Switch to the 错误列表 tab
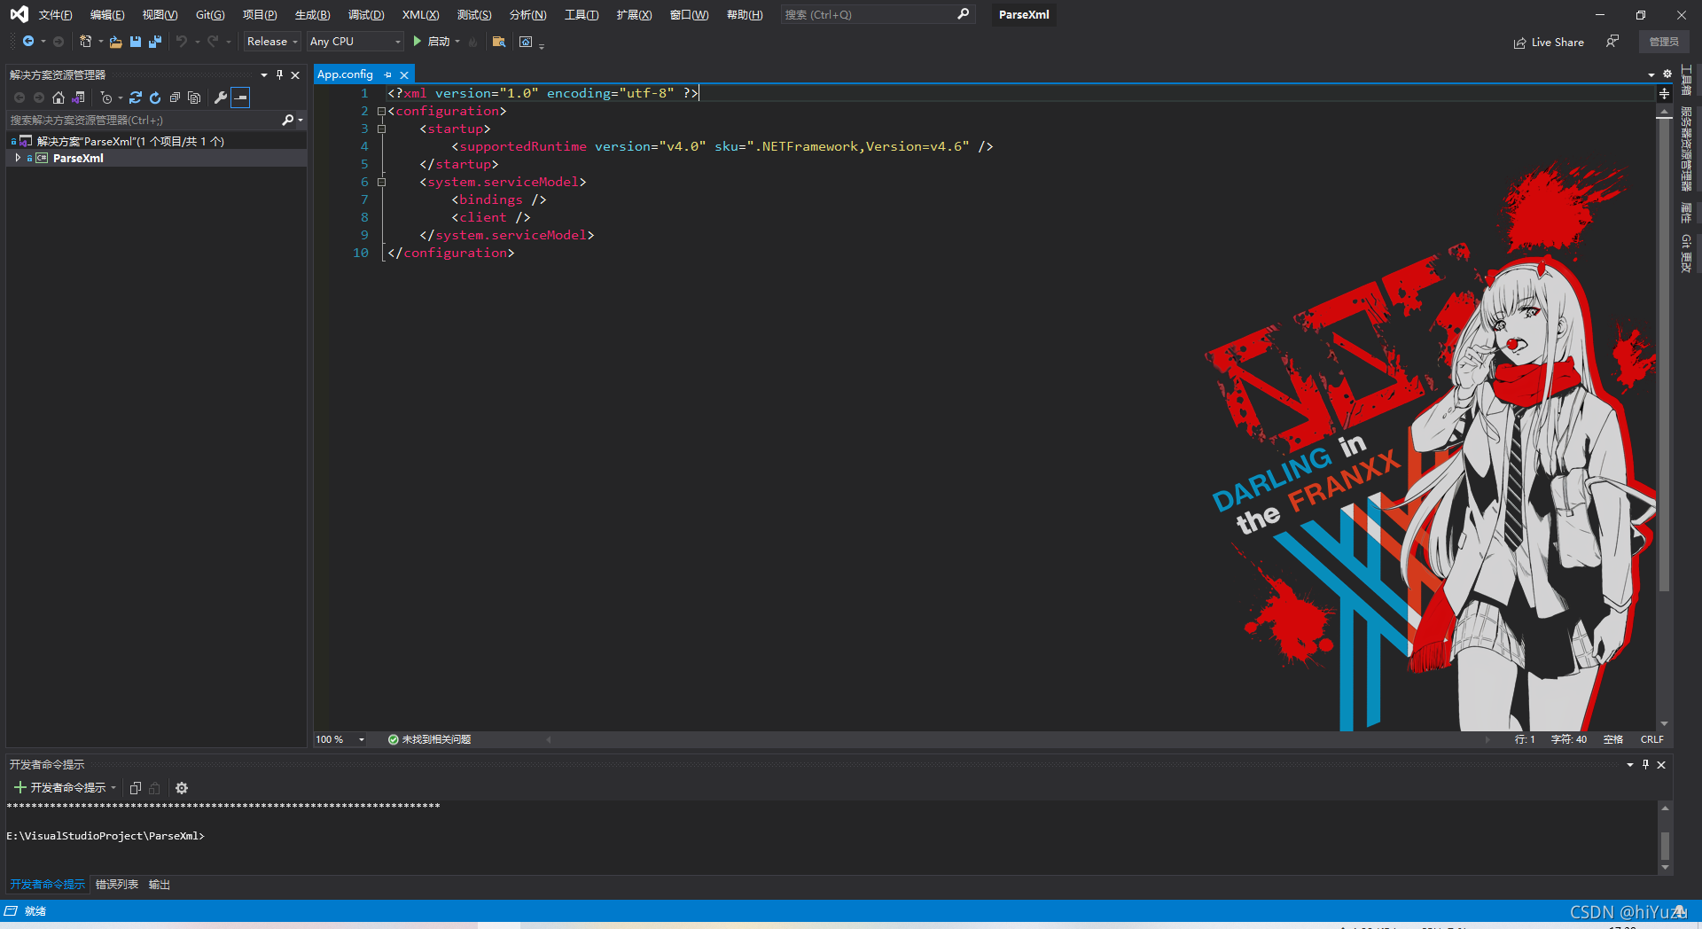The width and height of the screenshot is (1702, 929). (x=117, y=885)
